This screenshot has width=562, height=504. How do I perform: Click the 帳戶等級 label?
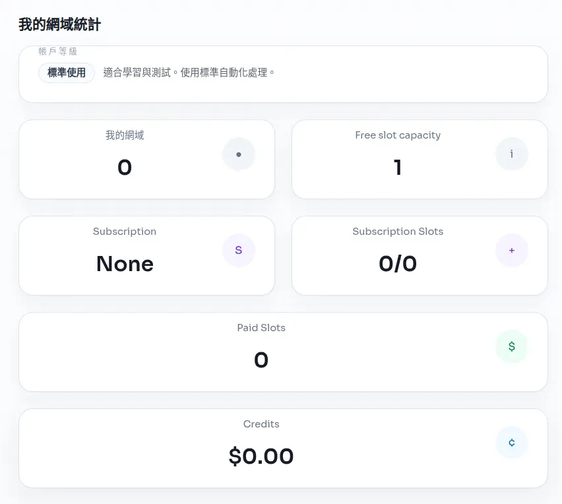point(57,51)
